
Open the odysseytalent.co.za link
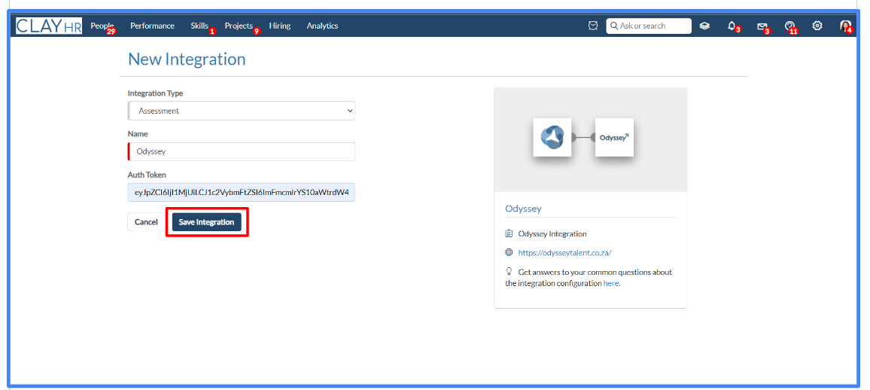pyautogui.click(x=564, y=252)
